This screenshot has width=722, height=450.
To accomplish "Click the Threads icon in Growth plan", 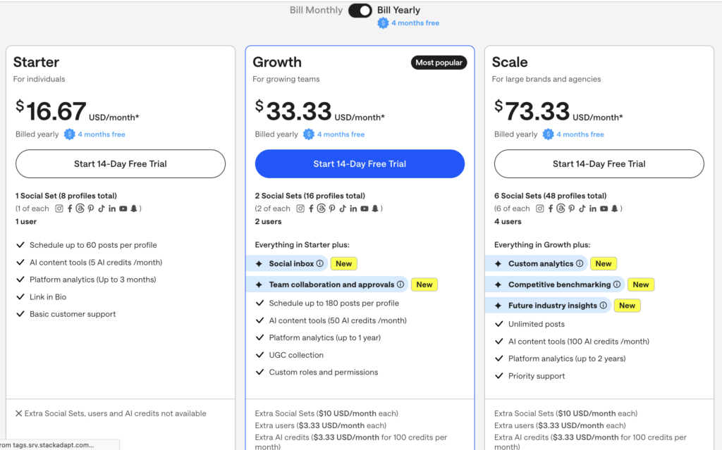I will tap(322, 208).
